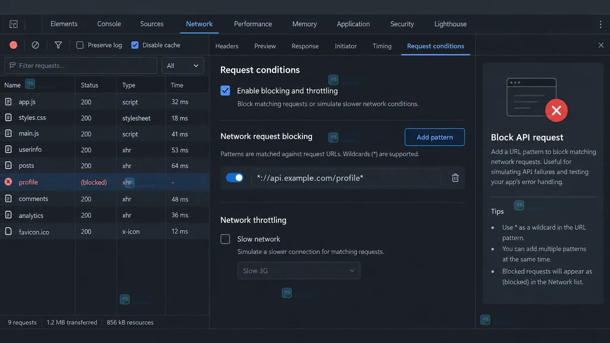Select the userinfo request
610x343 pixels.
105,149
